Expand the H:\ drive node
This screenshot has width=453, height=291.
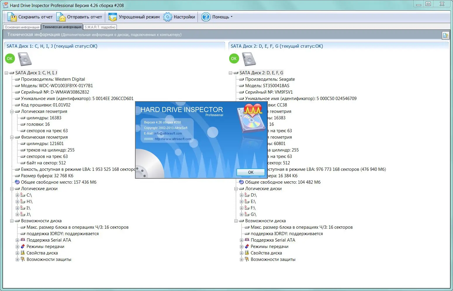tap(17, 202)
